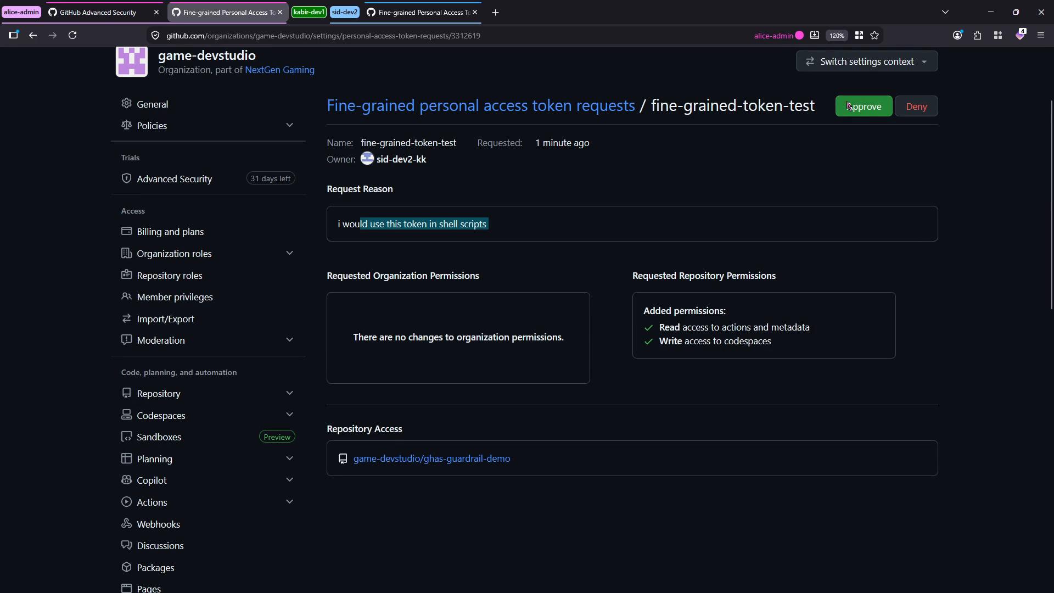This screenshot has width=1054, height=593.
Task: Select the sid-dev2 container tab
Action: pos(345,12)
